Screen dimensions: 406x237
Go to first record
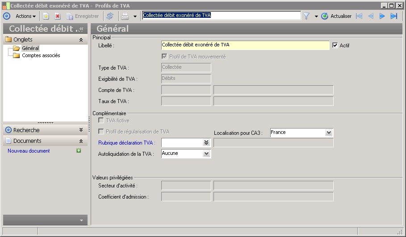pos(359,16)
